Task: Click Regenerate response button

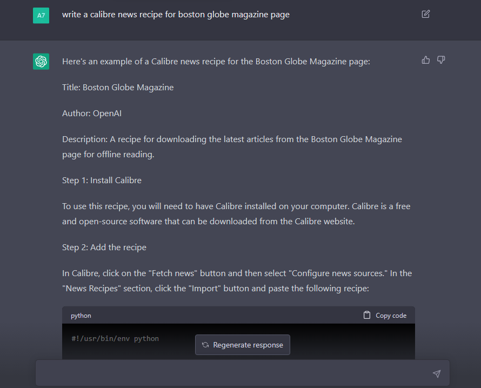Action: coord(242,345)
